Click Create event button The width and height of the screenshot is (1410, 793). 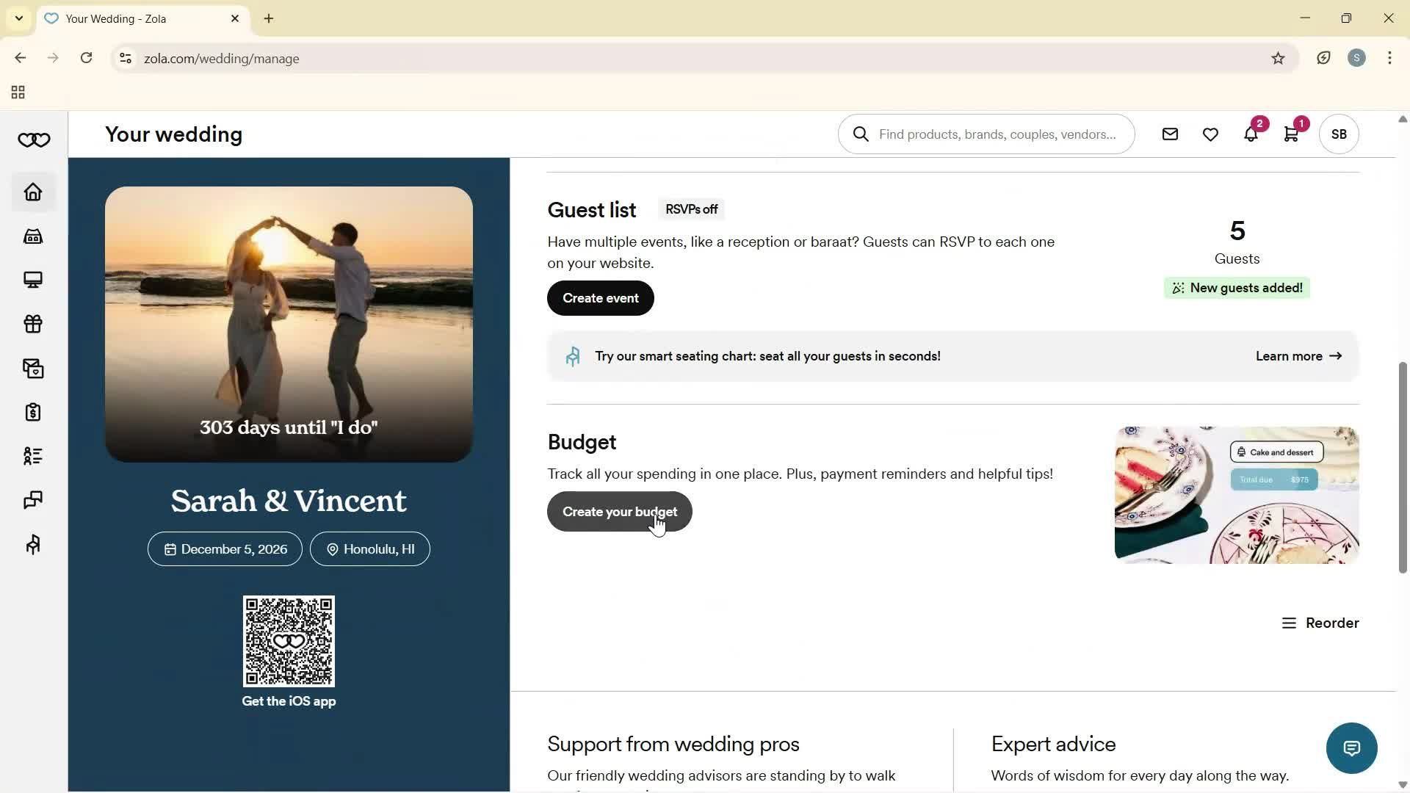[600, 298]
